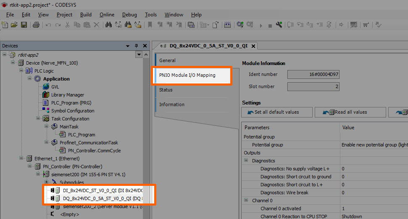Image resolution: width=408 pixels, height=219 pixels.
Task: Click the Open project folder icon
Action: click(x=14, y=25)
